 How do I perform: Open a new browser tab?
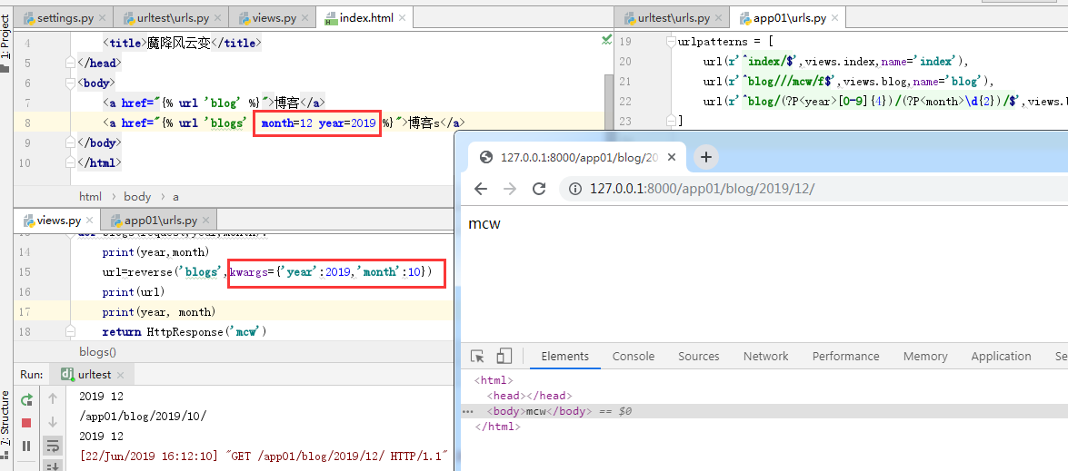706,158
